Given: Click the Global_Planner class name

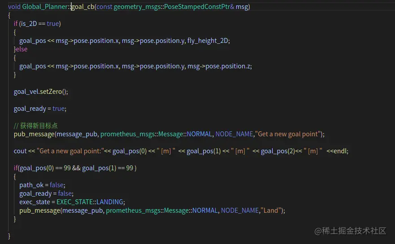Looking at the screenshot, I should point(45,7).
